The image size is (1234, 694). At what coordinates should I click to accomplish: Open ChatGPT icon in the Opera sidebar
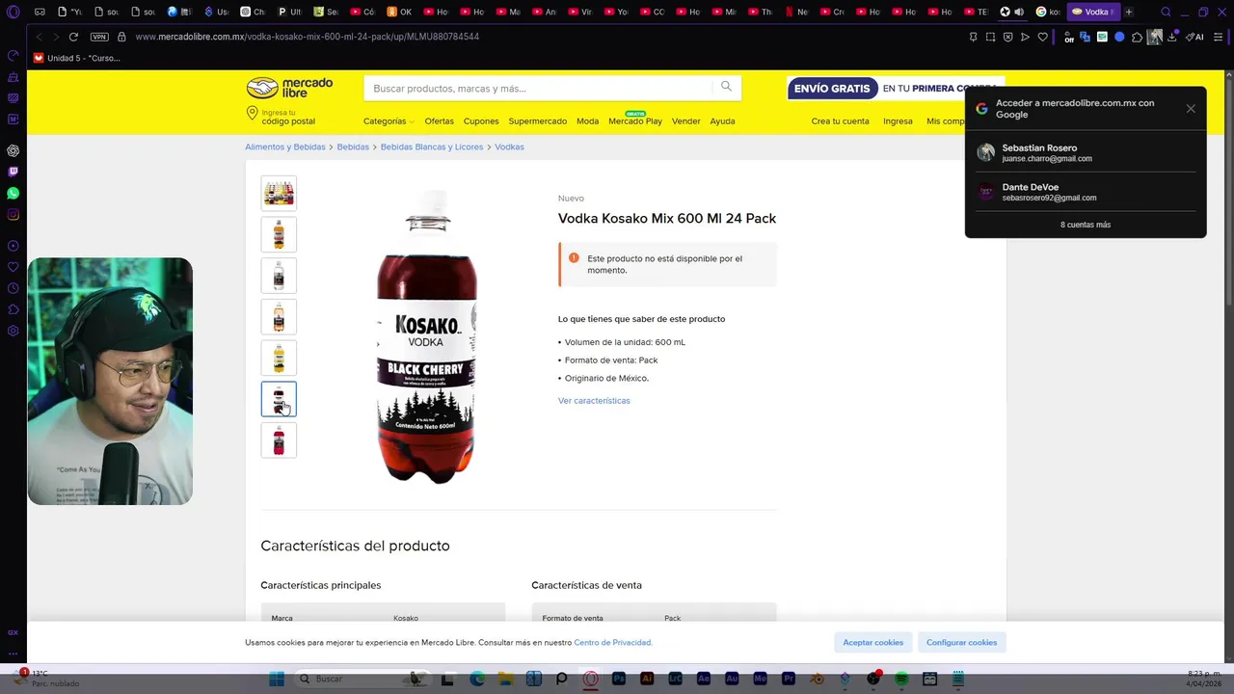coord(13,150)
